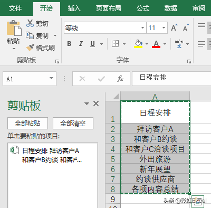Viewport: 211px width, 208px height.
Task: Switch to the 开始 tab
Action: click(x=46, y=8)
